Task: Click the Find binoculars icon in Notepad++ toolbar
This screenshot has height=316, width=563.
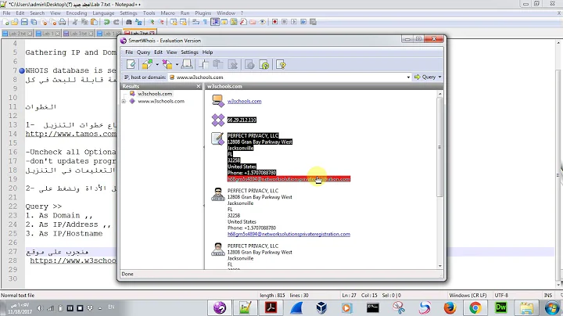Action: pyautogui.click(x=128, y=22)
